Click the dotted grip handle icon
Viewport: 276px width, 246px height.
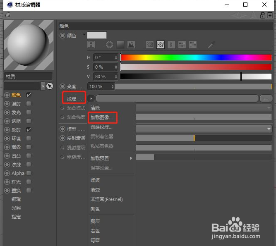[x=8, y=15]
